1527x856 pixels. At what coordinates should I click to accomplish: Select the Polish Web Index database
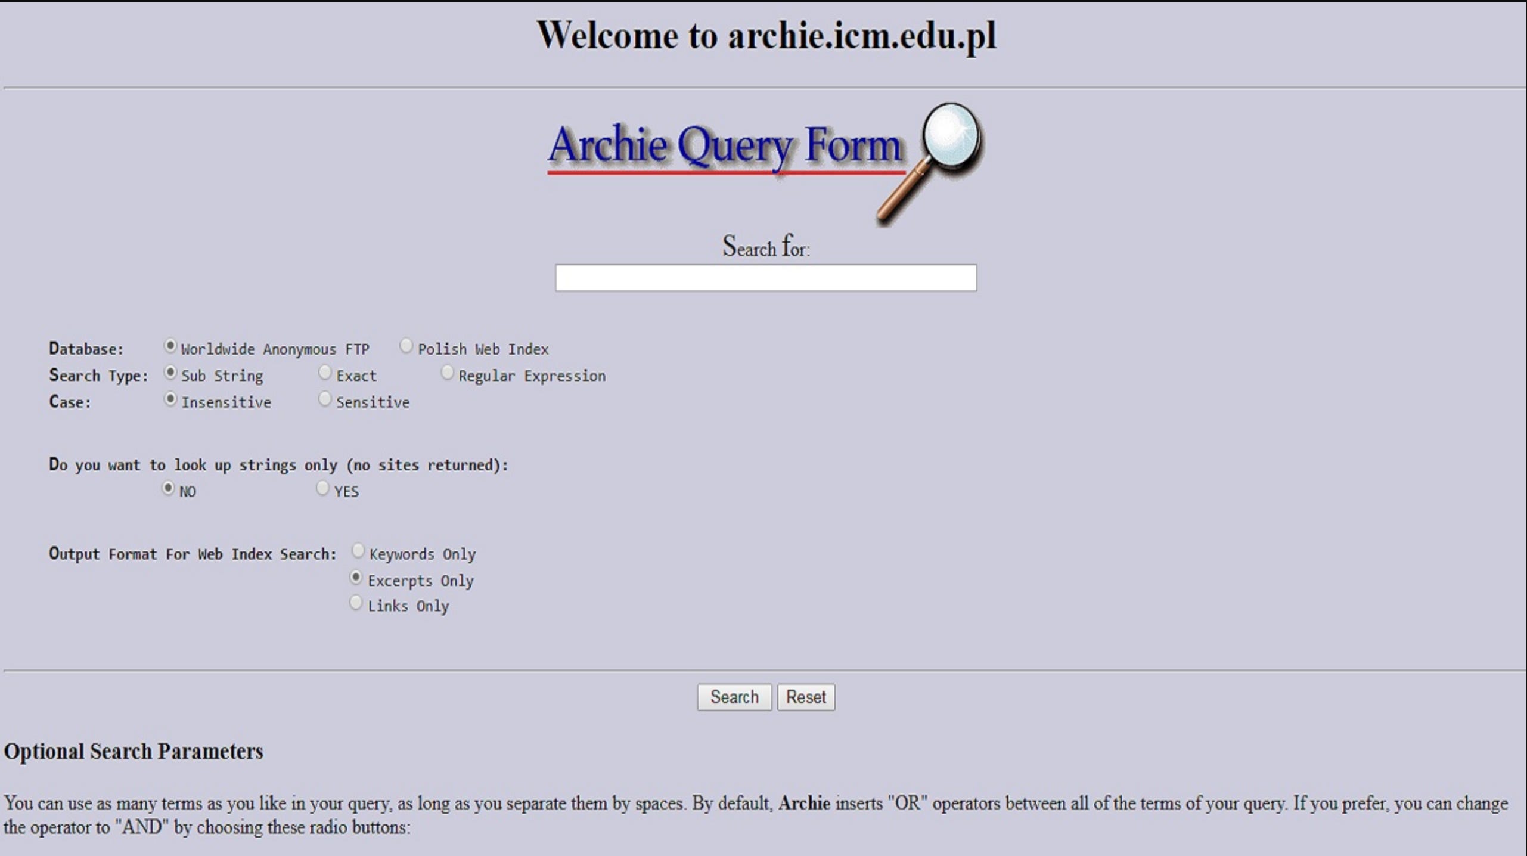coord(406,345)
